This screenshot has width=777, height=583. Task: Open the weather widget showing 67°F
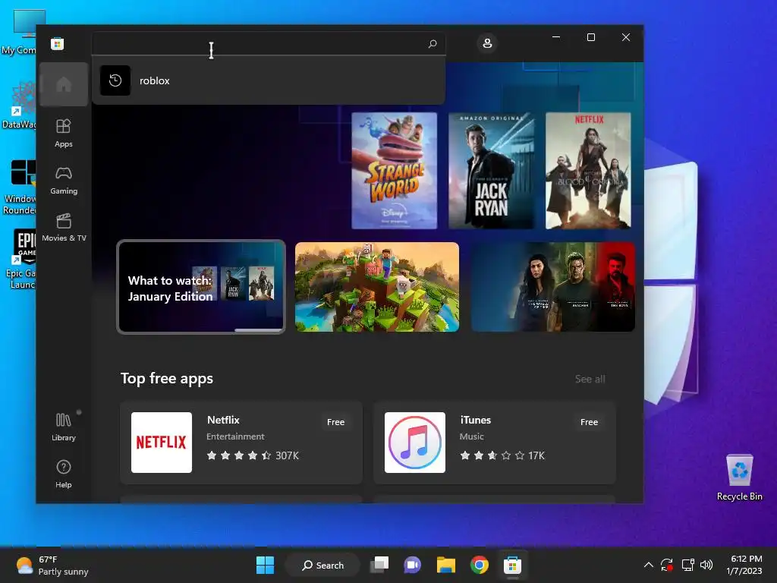52,565
